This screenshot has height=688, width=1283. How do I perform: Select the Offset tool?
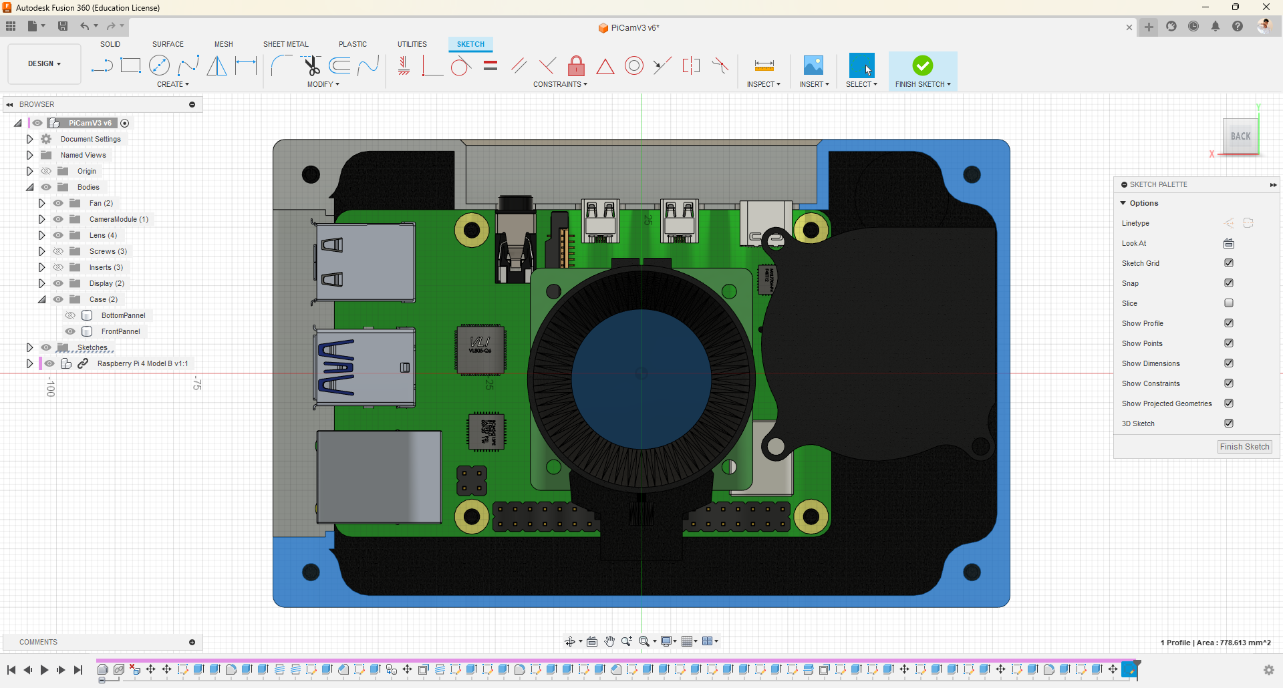pos(339,65)
